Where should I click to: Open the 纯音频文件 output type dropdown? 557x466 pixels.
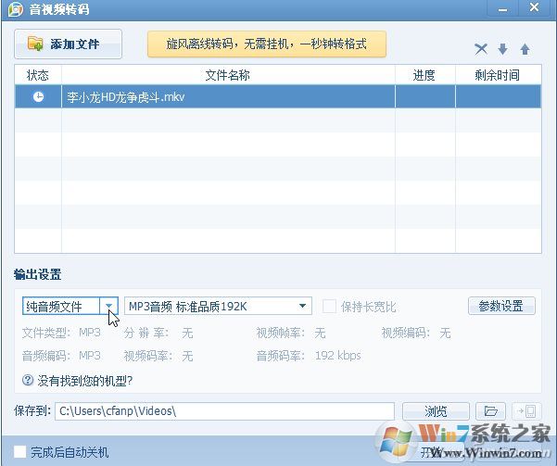(108, 306)
